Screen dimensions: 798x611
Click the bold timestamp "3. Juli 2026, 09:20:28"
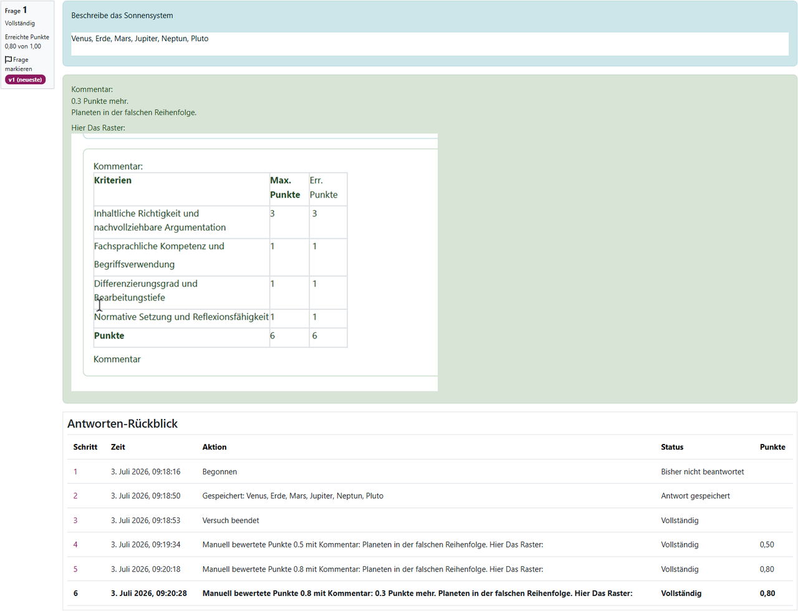[149, 594]
